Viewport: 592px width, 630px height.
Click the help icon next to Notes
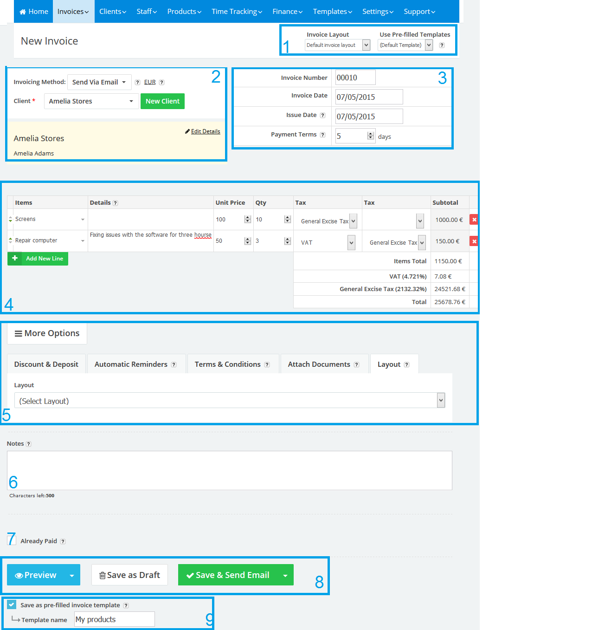click(28, 444)
